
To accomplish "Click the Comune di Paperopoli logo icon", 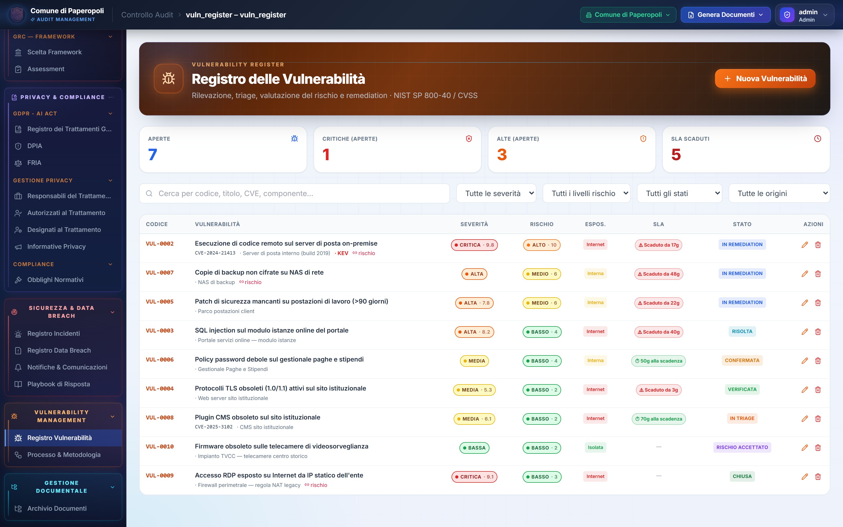I will click(17, 15).
